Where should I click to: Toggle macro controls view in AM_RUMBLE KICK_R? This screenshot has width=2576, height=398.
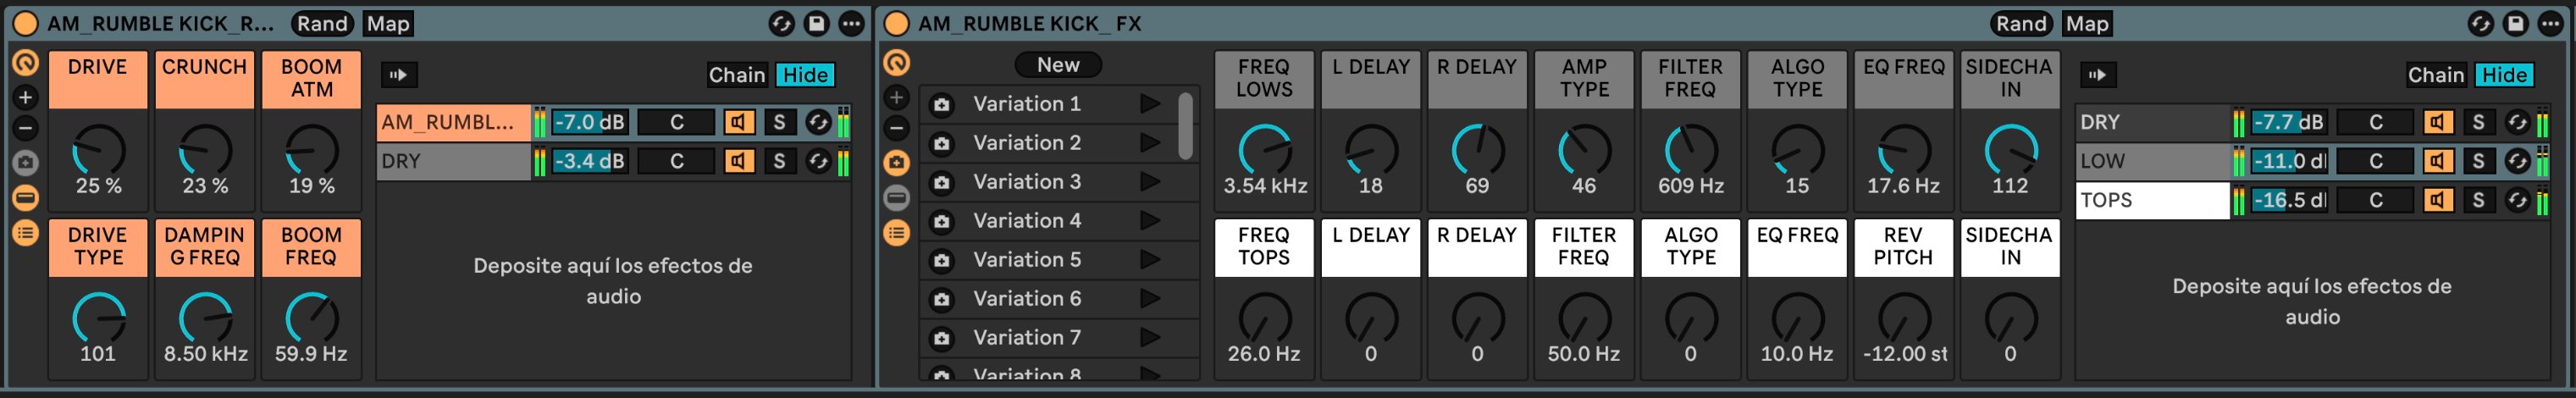pos(25,63)
